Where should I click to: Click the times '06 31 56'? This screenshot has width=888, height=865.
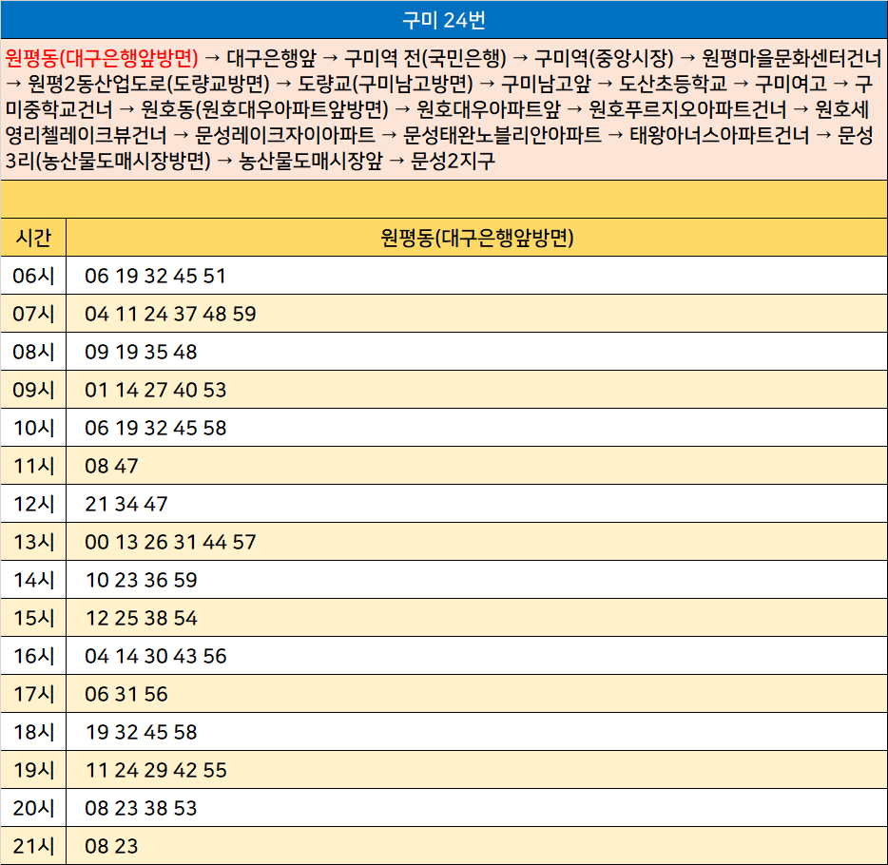(125, 694)
